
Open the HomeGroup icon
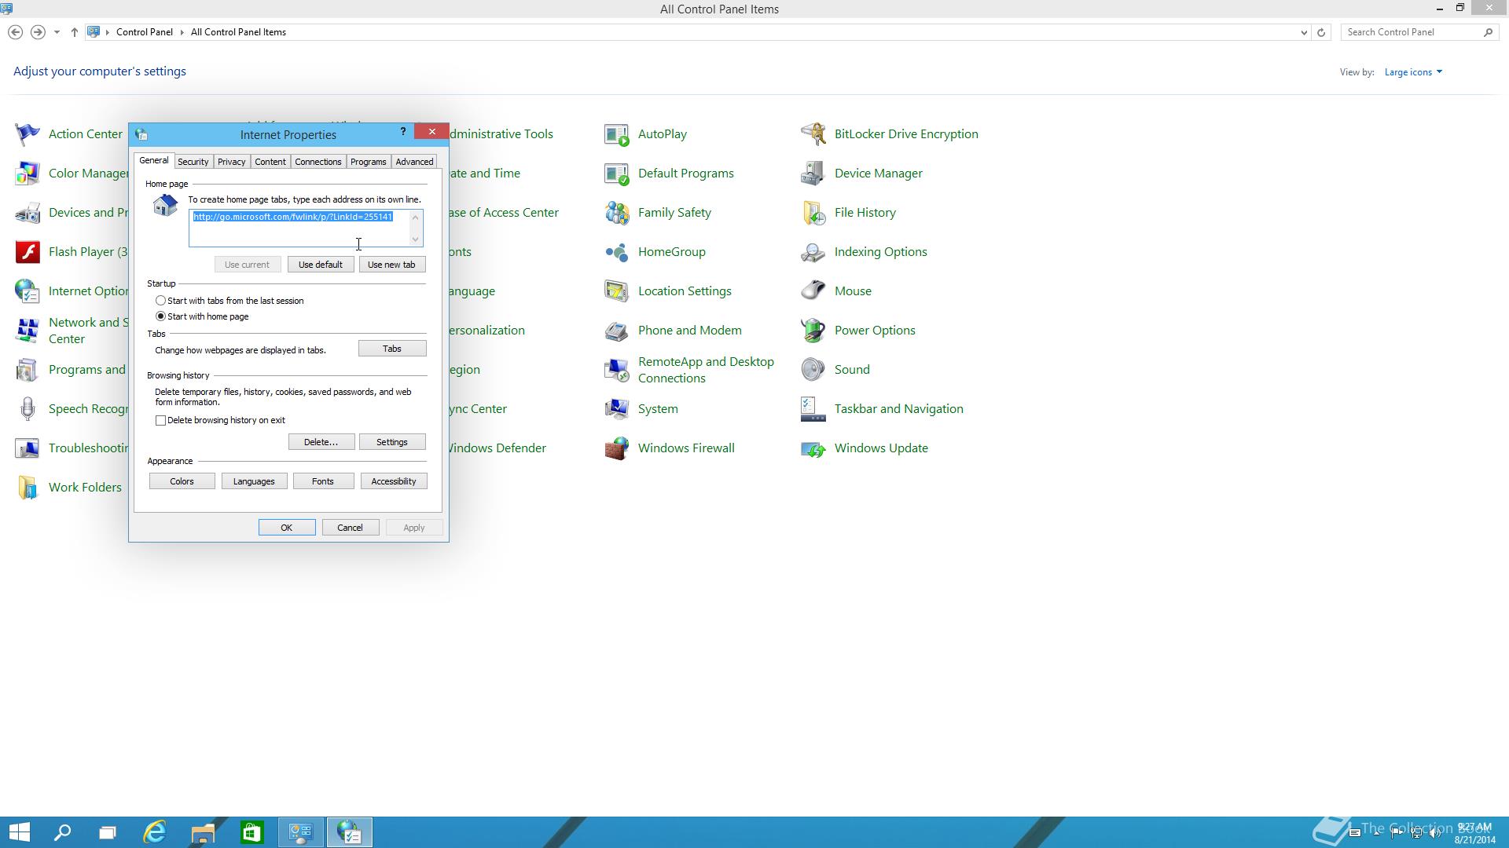click(617, 252)
